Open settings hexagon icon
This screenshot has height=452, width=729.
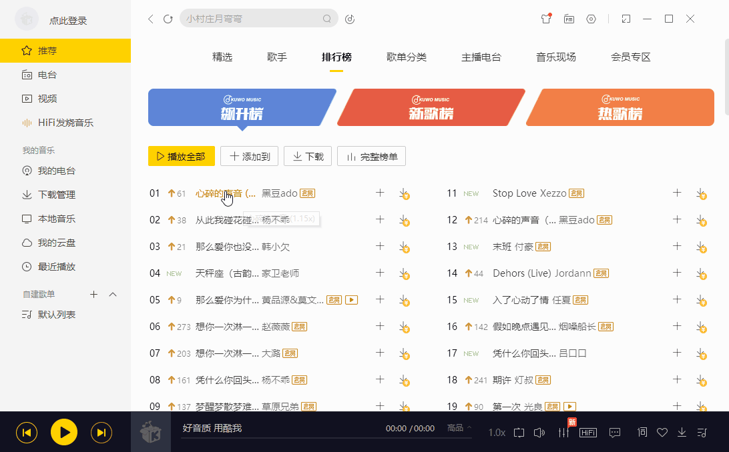pyautogui.click(x=591, y=19)
